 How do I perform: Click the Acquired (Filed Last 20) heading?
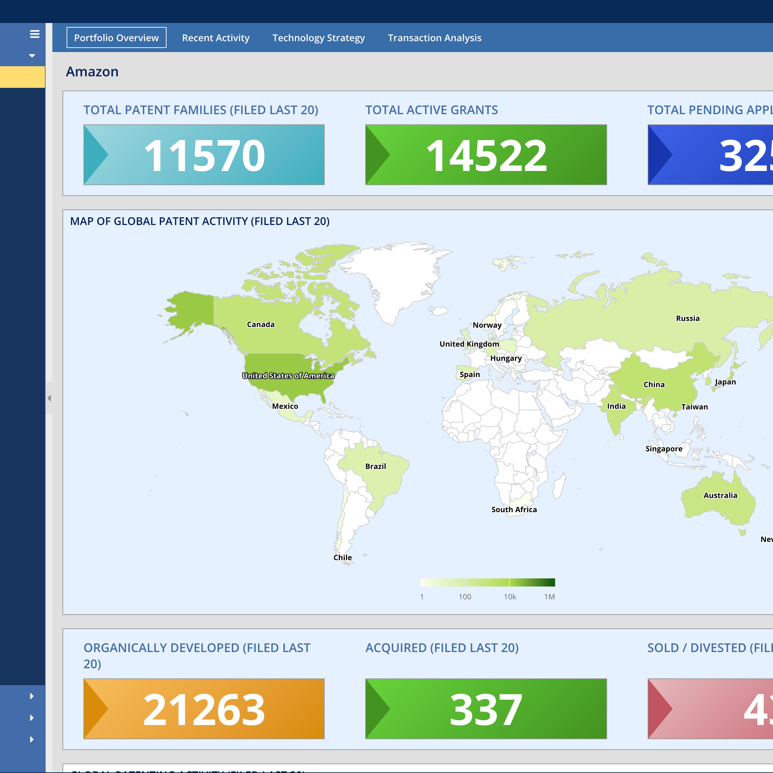coord(442,648)
